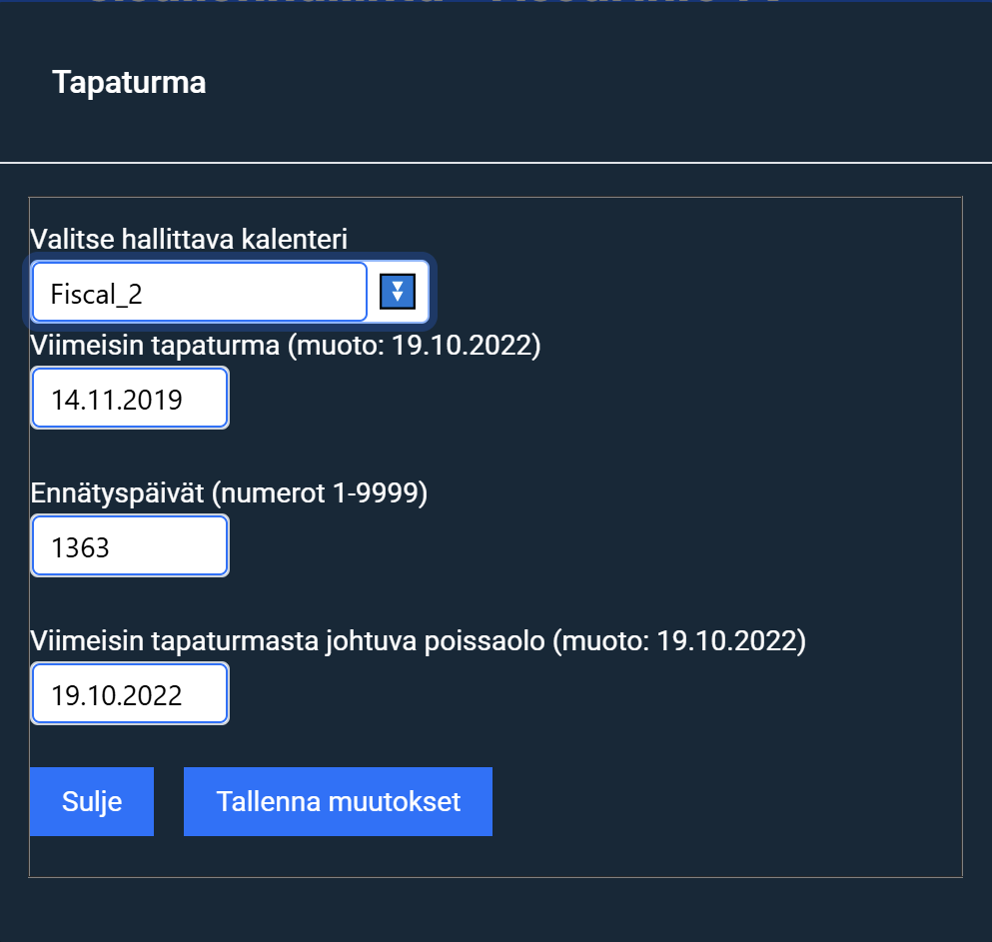Click empty header area beside Tapaturma heading
The image size is (992, 942).
click(x=599, y=82)
